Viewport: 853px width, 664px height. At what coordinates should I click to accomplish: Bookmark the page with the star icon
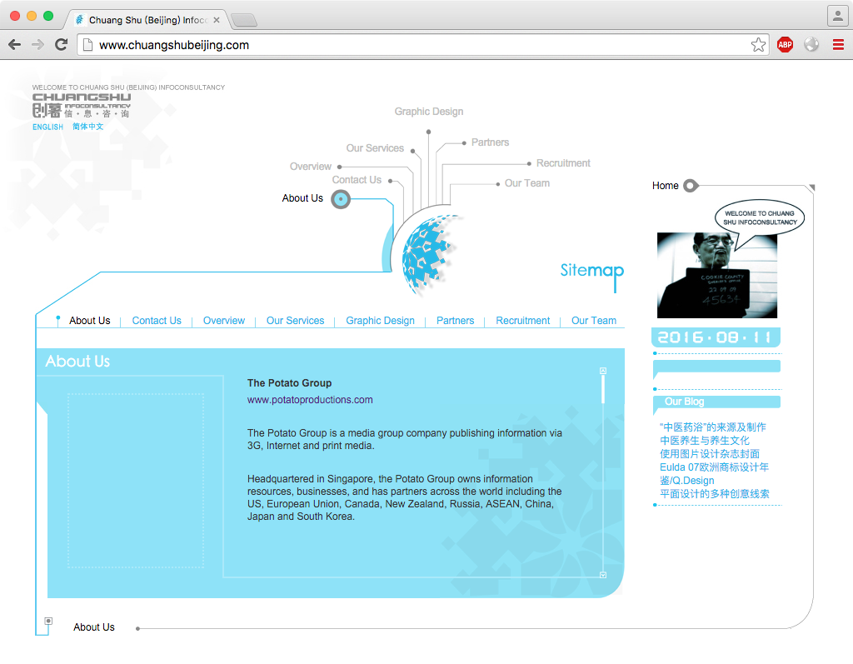pyautogui.click(x=758, y=45)
